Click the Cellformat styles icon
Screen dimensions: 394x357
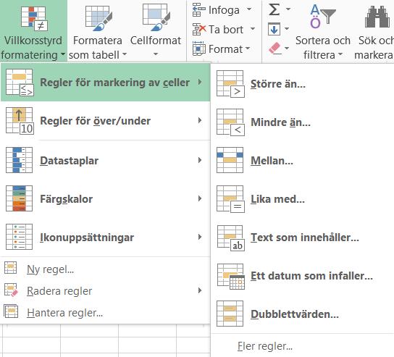156,17
